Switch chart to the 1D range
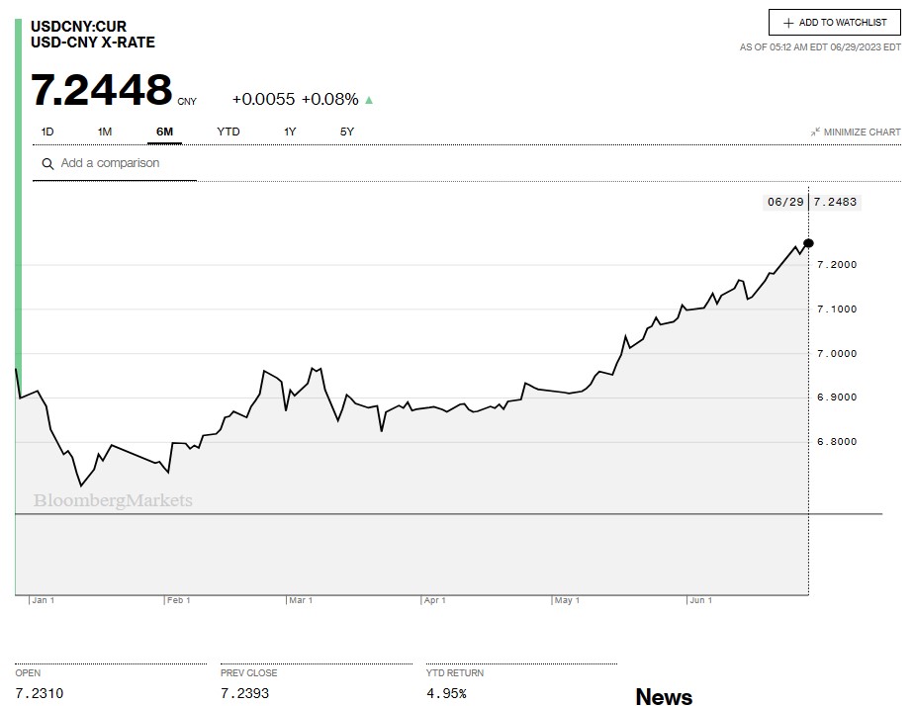914x706 pixels. [47, 132]
